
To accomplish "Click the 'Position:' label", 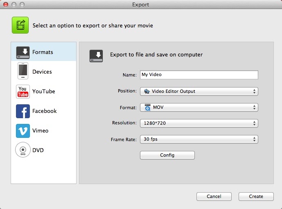I will pos(127,91).
